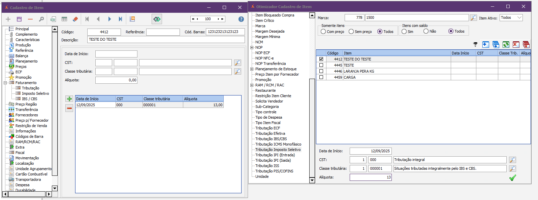Click the TXT export toolbar icon
The width and height of the screenshot is (538, 200).
[53, 19]
